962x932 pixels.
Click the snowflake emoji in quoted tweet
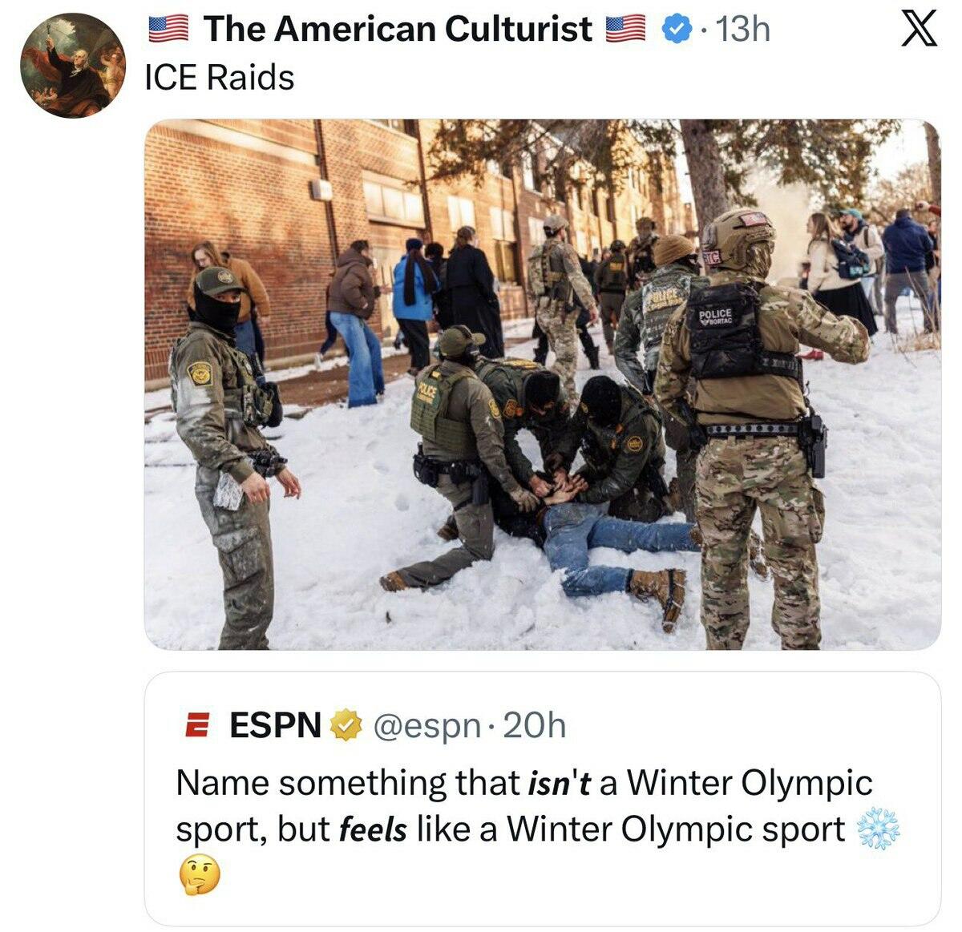879,829
